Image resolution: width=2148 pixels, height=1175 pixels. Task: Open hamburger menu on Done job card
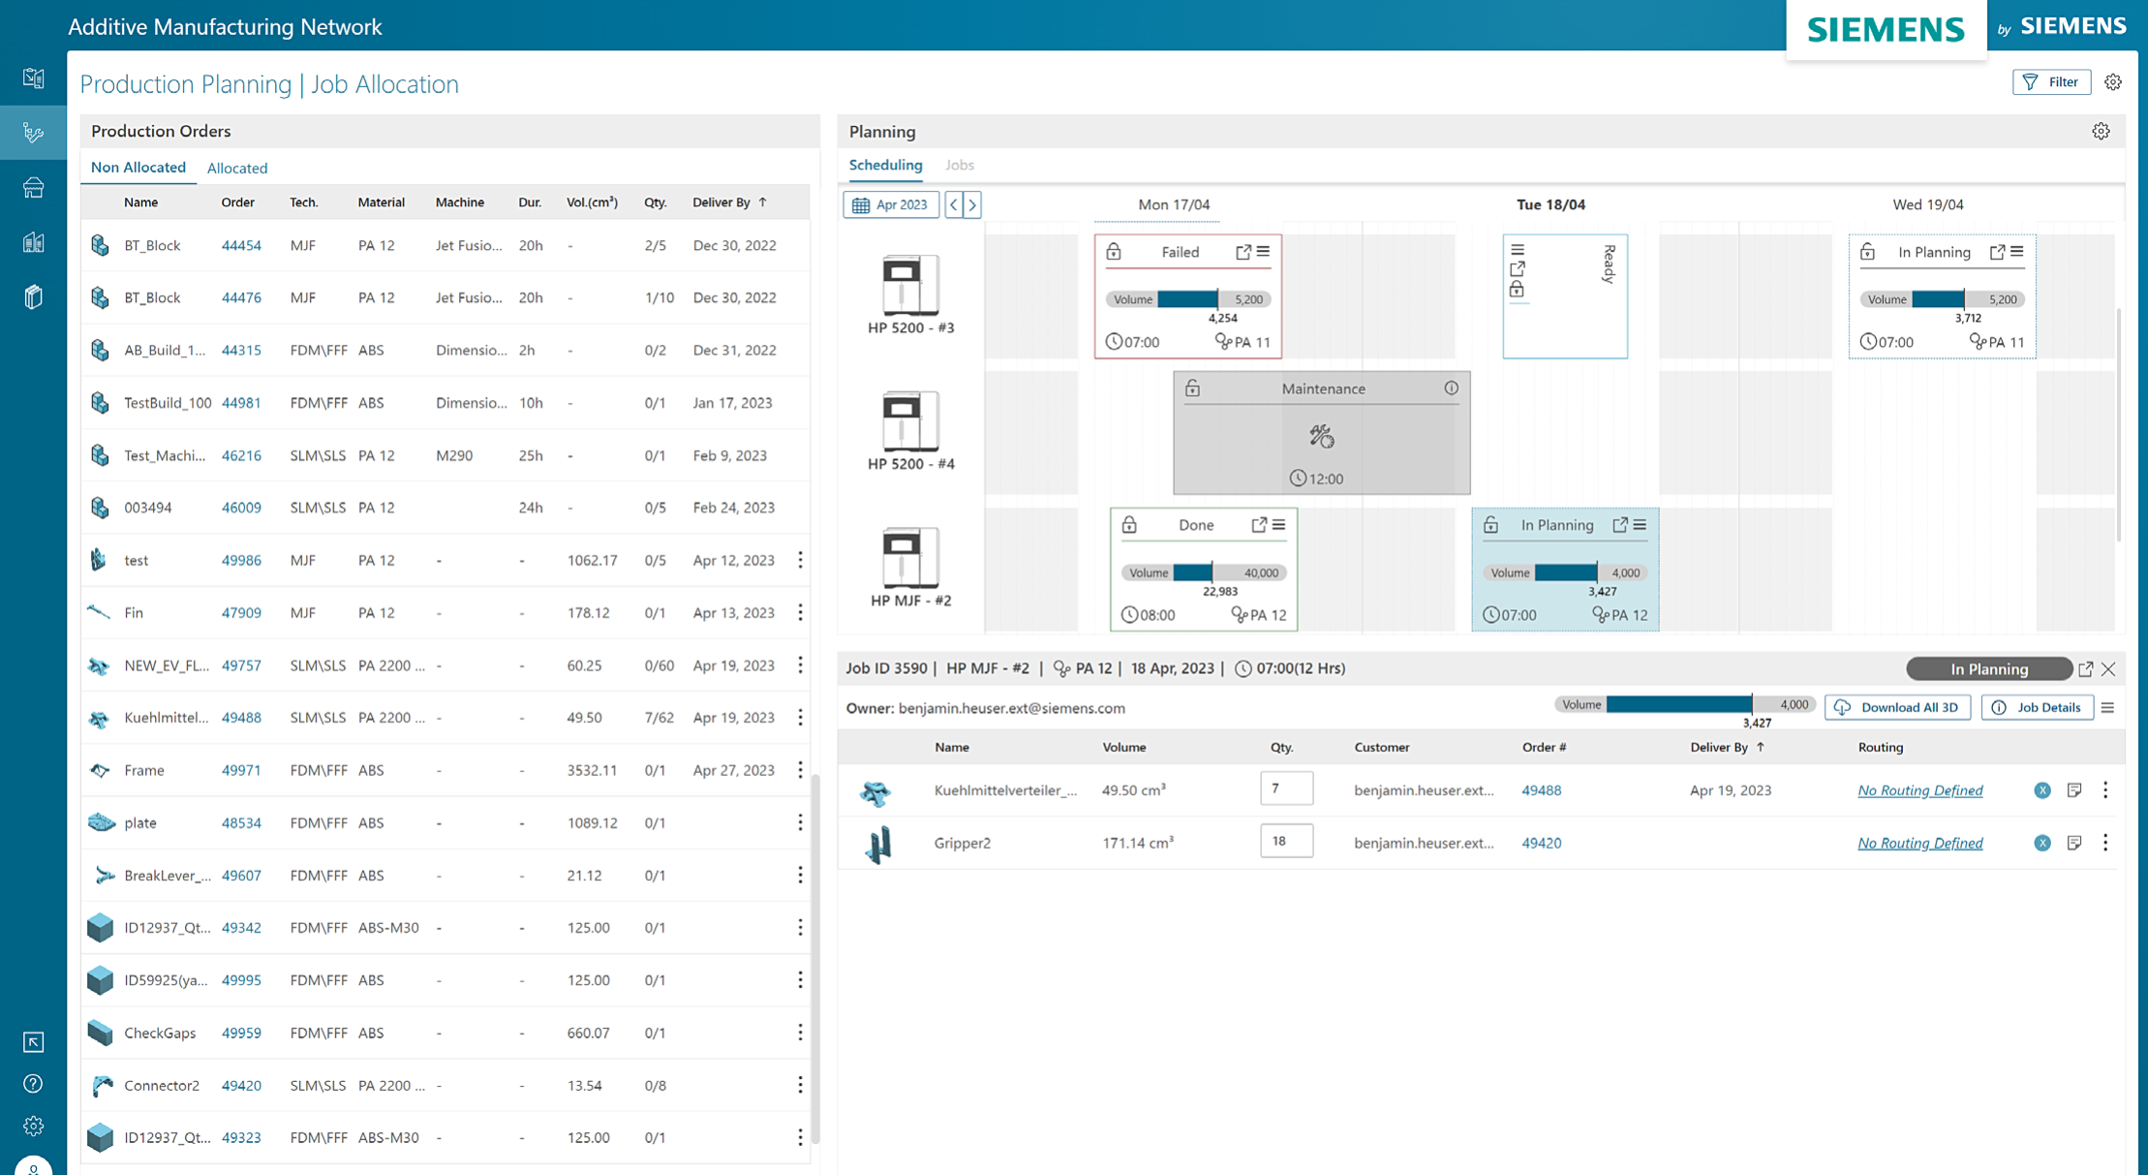click(x=1279, y=525)
